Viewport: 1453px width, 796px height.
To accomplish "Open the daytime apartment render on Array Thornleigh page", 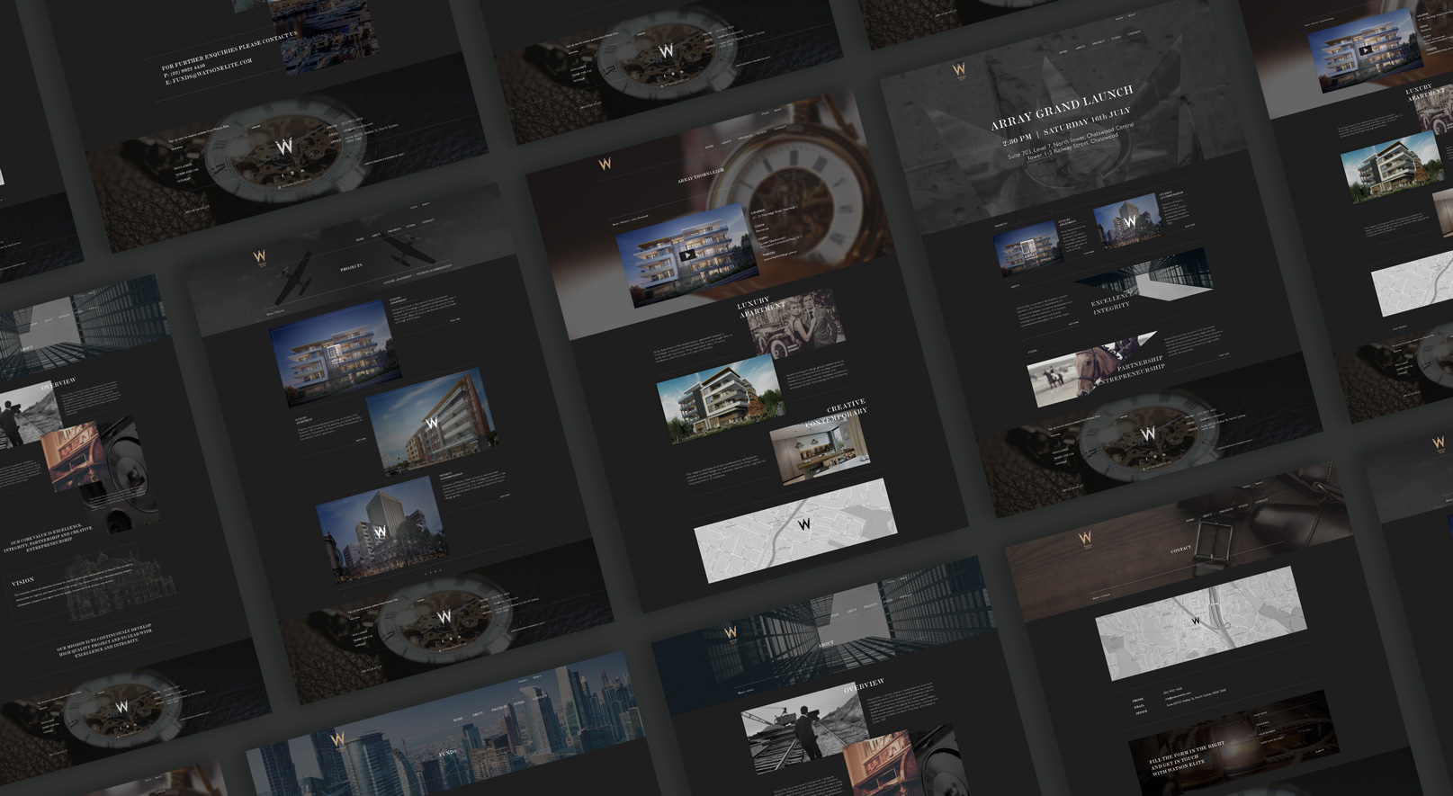I will [x=720, y=399].
